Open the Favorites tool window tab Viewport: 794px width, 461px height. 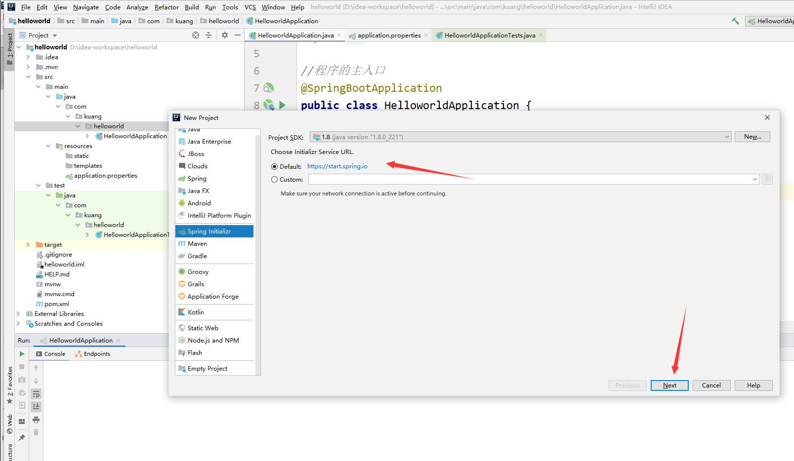[9, 385]
